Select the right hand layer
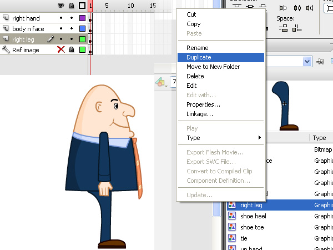This screenshot has width=333, height=250. coord(26,18)
